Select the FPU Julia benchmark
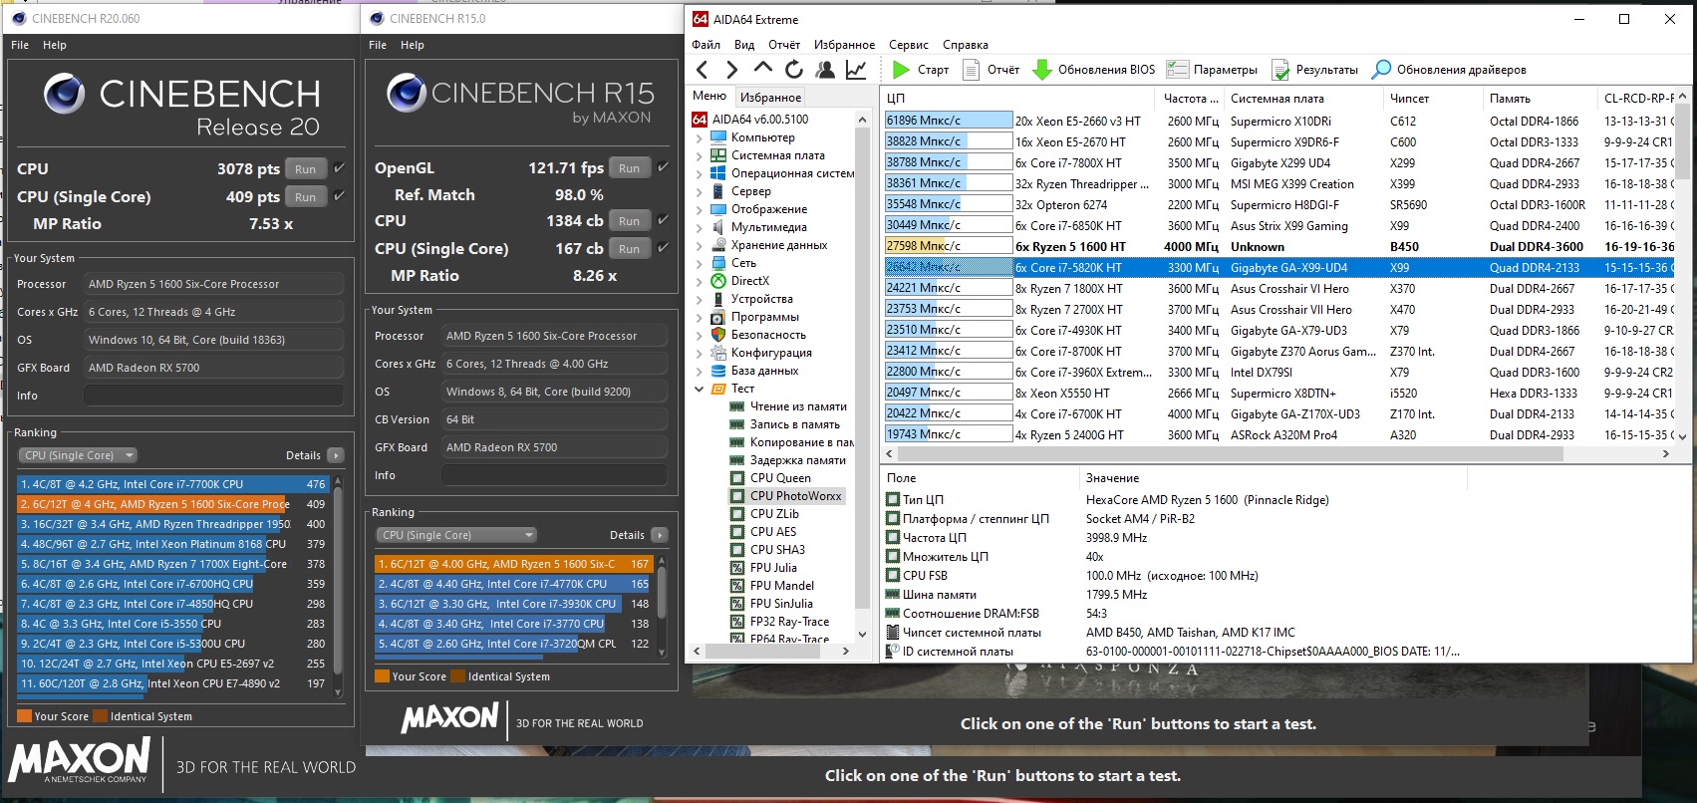Screen dimensions: 1697x803 (773, 568)
